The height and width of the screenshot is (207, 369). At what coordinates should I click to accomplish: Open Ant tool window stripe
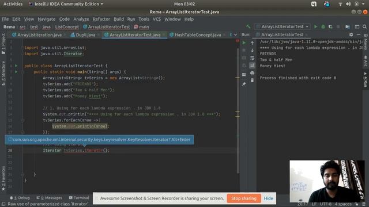[x=366, y=61]
